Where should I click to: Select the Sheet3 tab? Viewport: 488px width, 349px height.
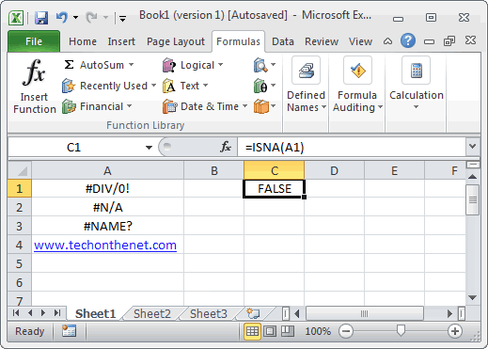tap(209, 313)
